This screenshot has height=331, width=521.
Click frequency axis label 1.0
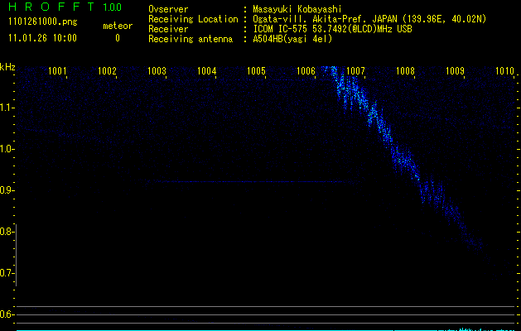7,149
